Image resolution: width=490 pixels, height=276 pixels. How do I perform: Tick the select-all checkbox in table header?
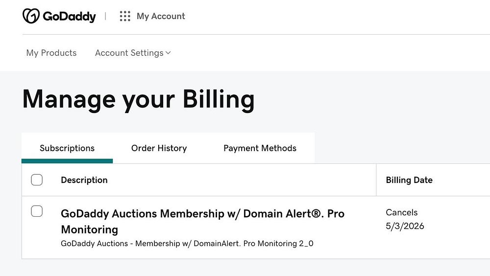(x=37, y=180)
